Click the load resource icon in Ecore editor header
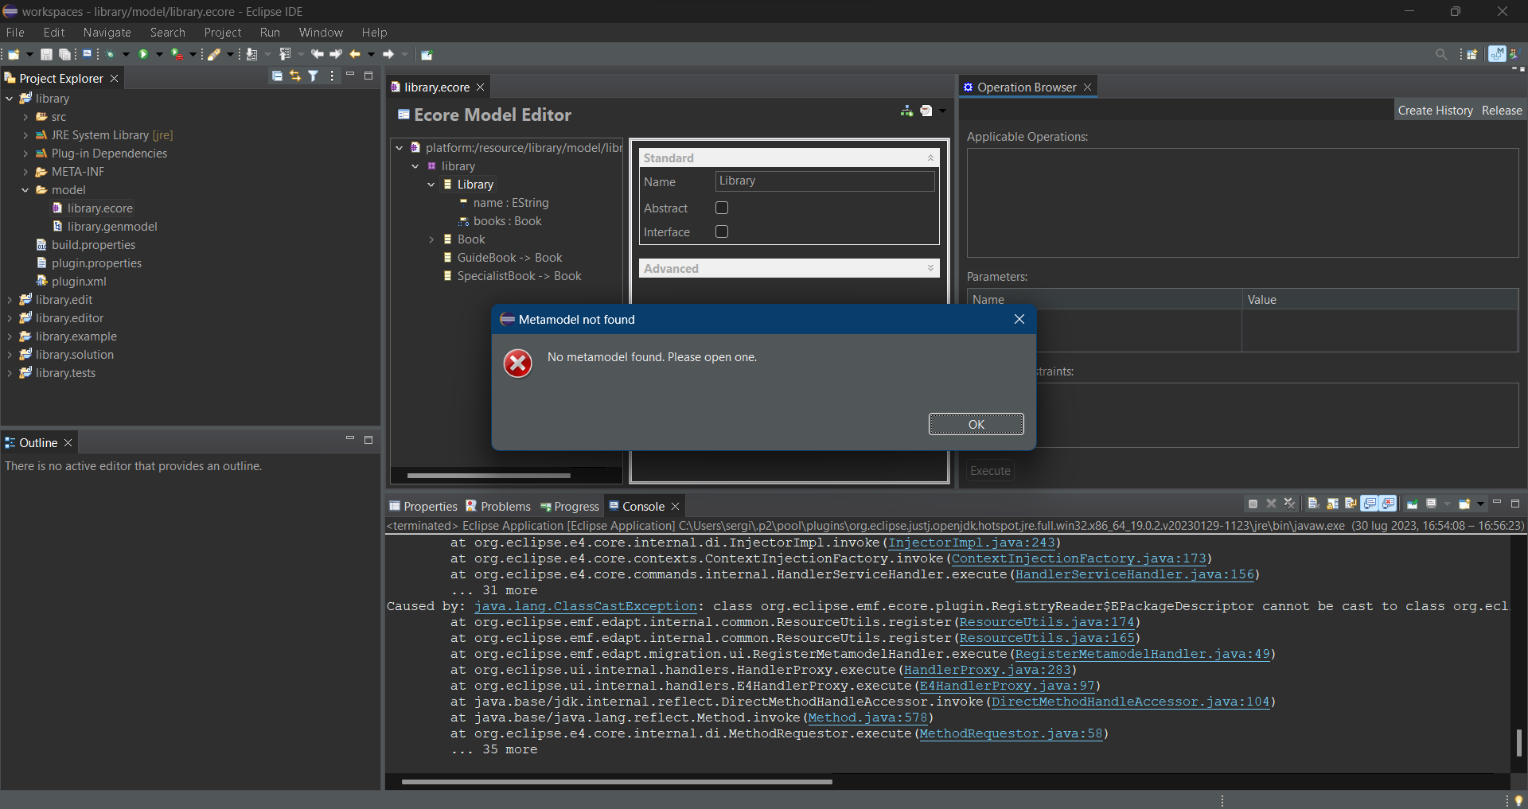 coord(906,111)
